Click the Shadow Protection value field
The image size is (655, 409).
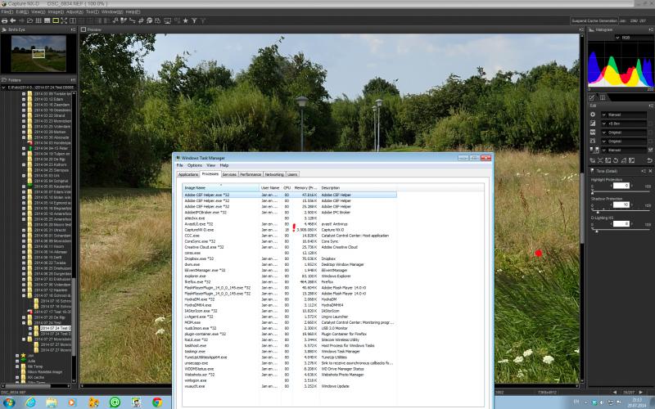click(621, 204)
